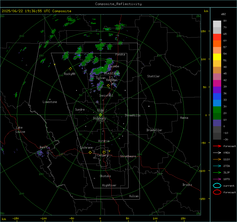This screenshot has height=222, width=237.
Task: Click the Innisfail label
Action: pos(106,96)
